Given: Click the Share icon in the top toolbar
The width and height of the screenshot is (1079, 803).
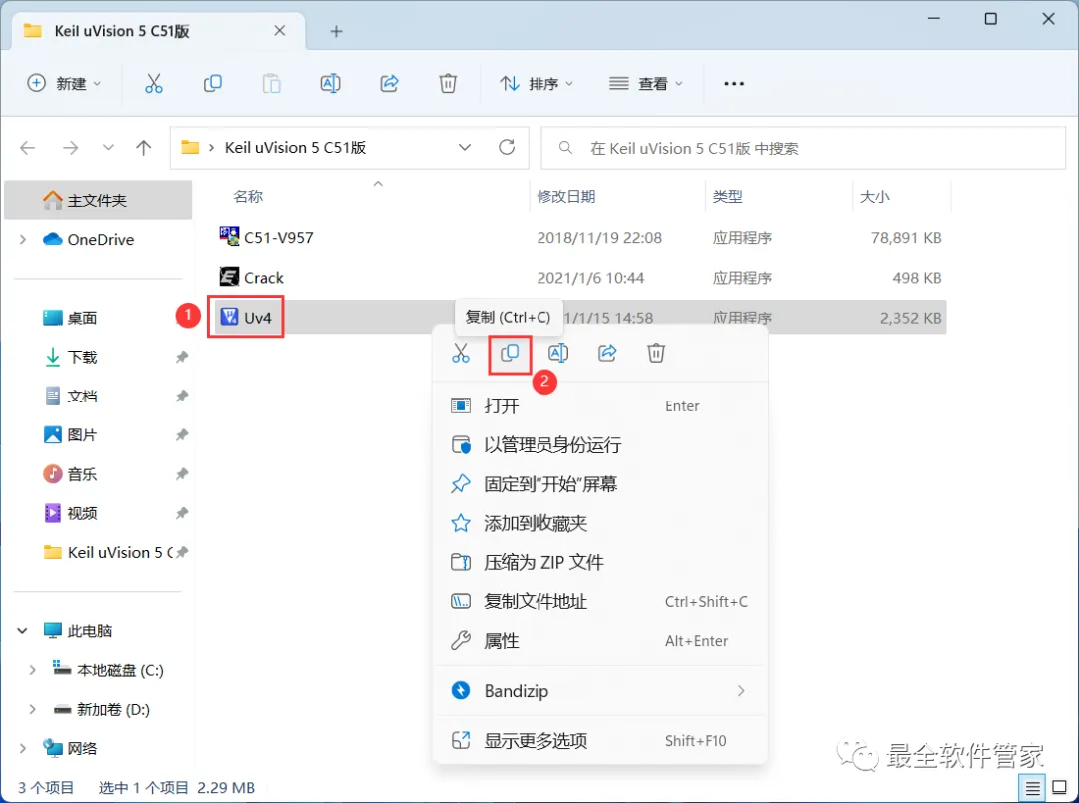Looking at the screenshot, I should pos(390,83).
